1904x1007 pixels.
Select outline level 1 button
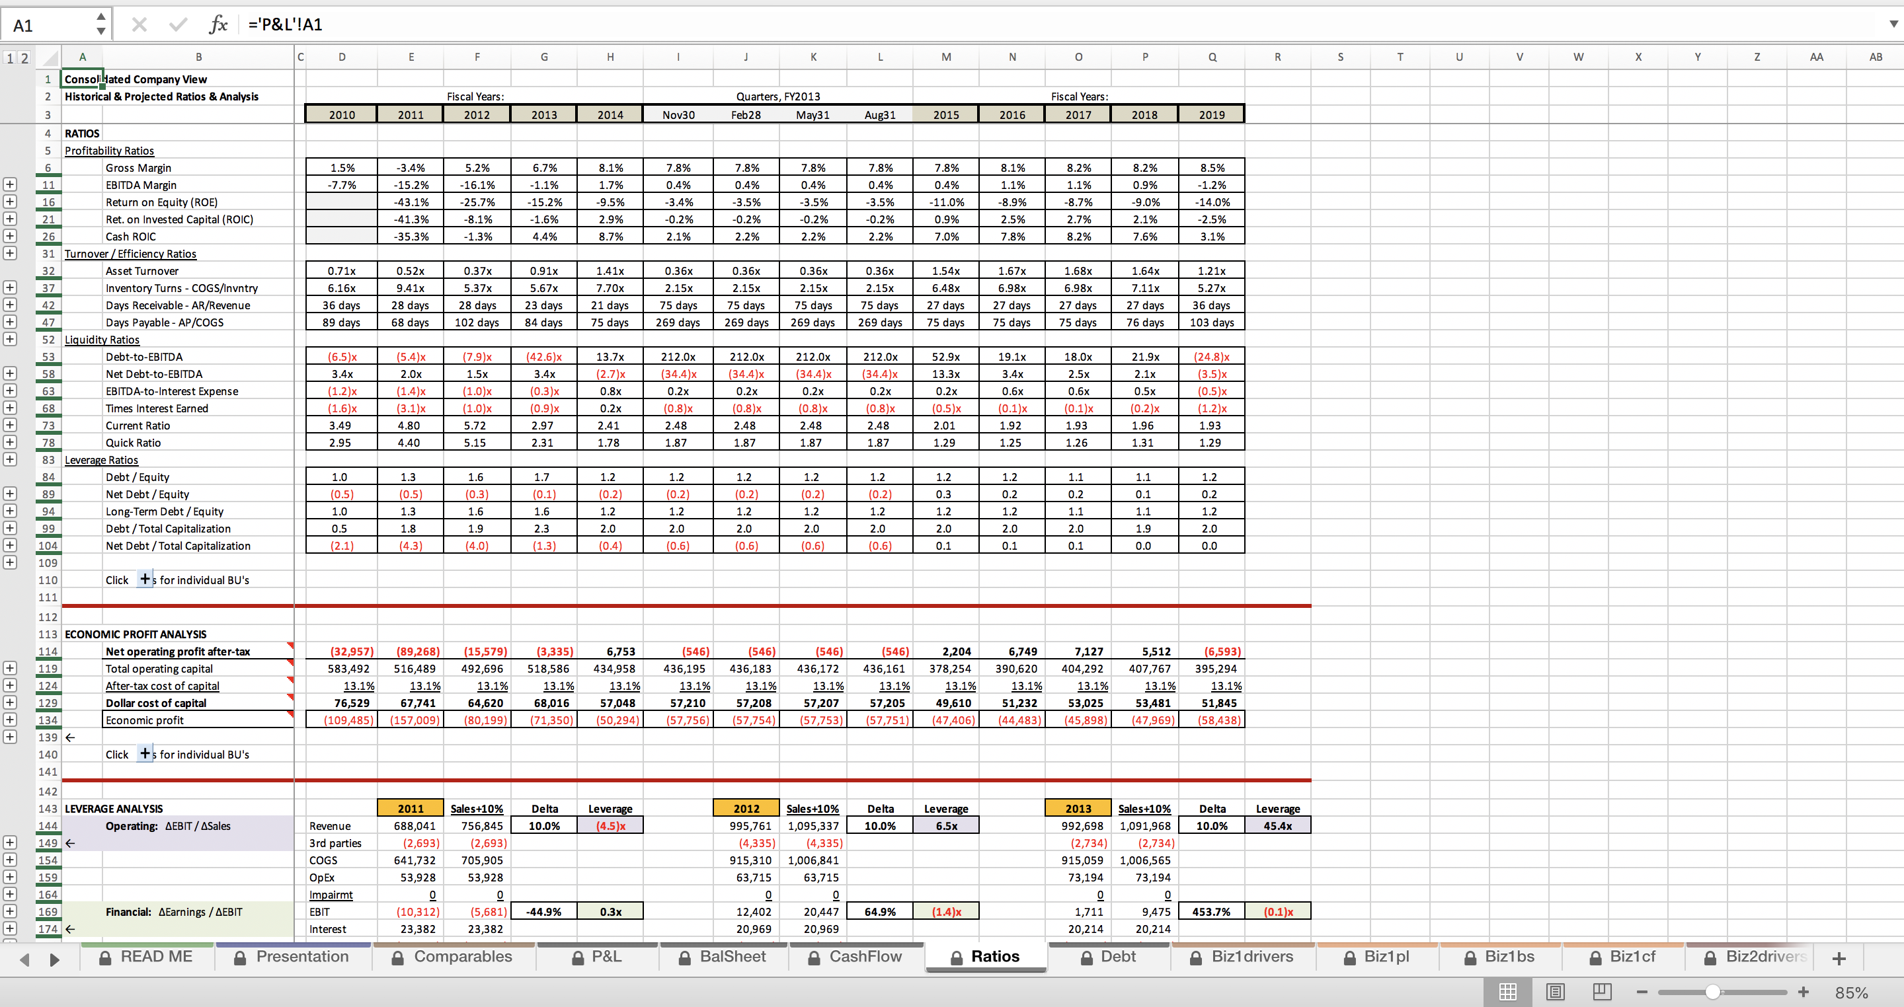pyautogui.click(x=11, y=57)
